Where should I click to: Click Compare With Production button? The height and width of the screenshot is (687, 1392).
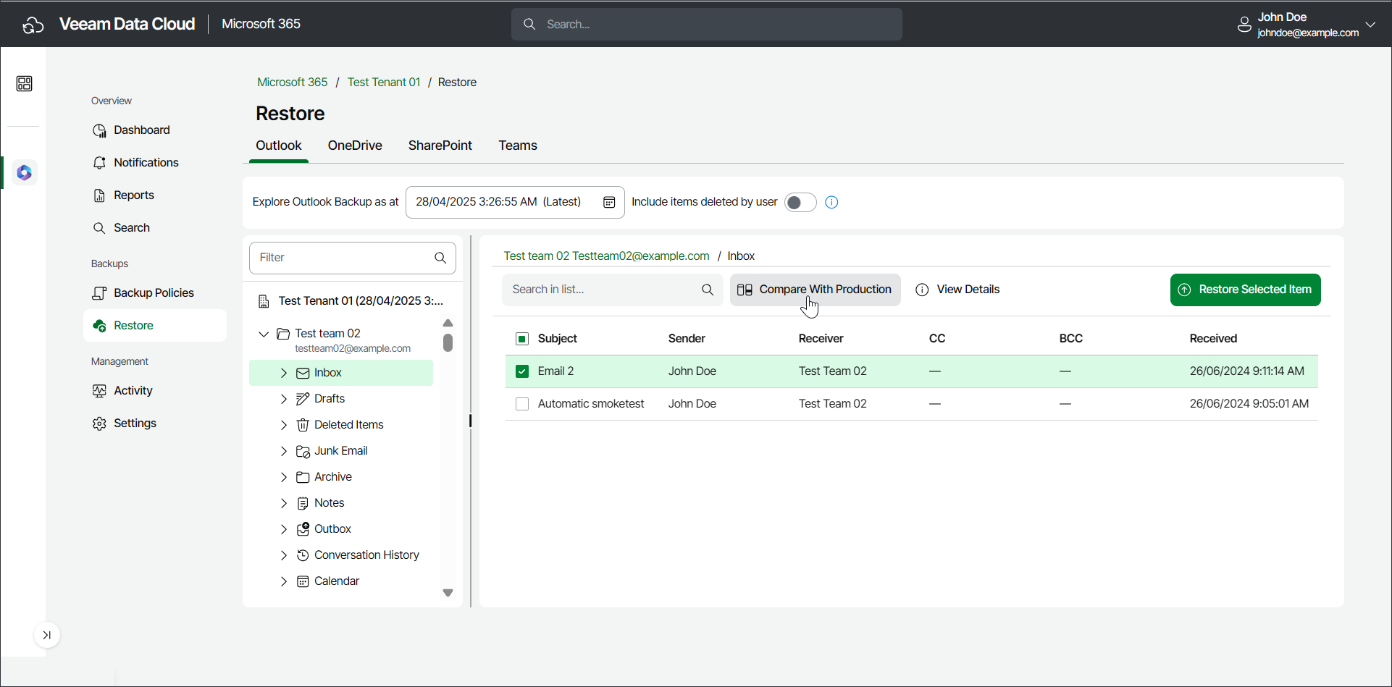click(815, 290)
